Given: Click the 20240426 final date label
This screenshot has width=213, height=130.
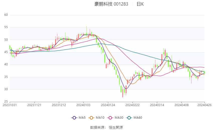Looking at the screenshot, I should (204, 105).
